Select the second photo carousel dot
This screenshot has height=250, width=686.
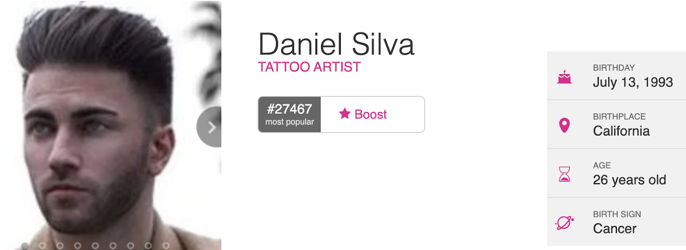[x=42, y=246]
